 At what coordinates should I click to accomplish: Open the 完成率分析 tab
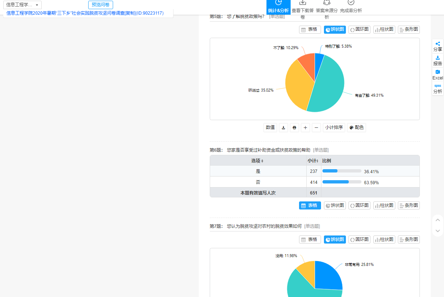tap(351, 7)
